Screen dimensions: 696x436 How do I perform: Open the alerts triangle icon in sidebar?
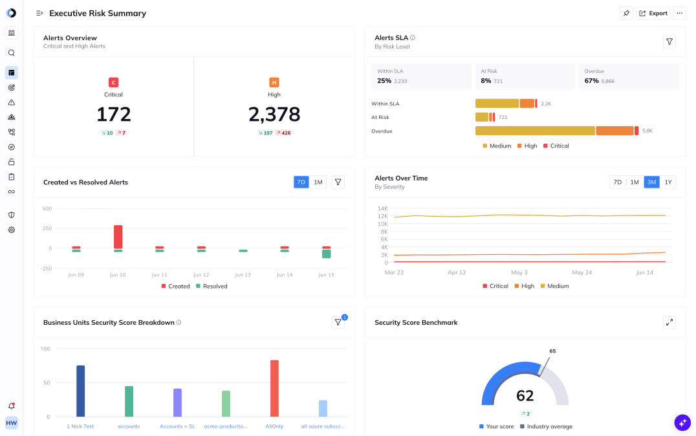[x=12, y=103]
